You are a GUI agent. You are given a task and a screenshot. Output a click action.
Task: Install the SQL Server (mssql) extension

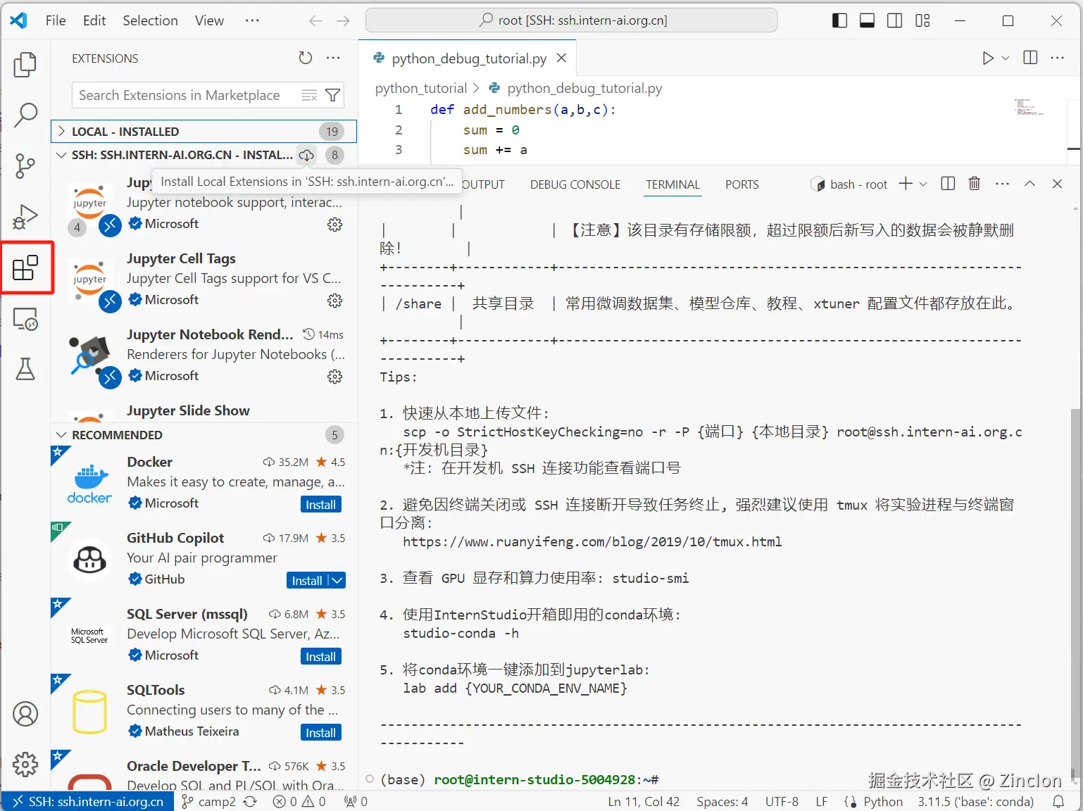320,656
